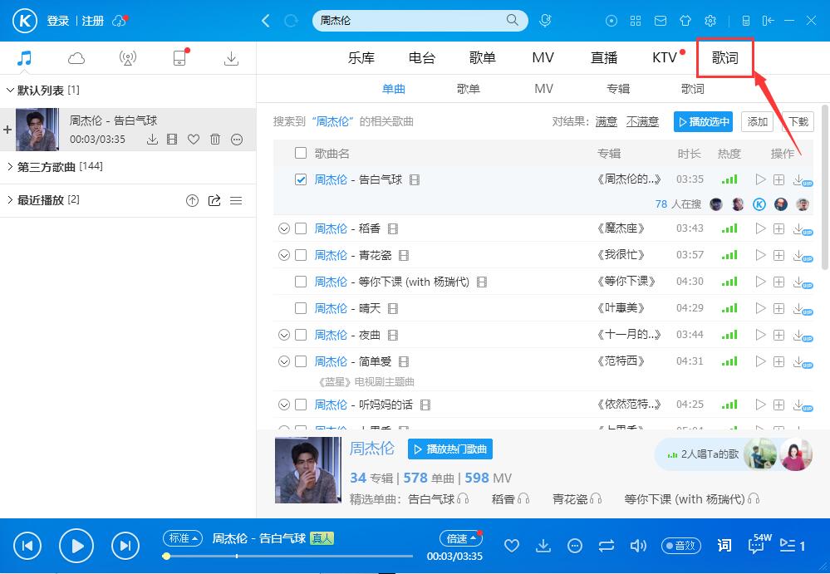Show lyrics with the 词 icon
The width and height of the screenshot is (830, 574).
[724, 546]
